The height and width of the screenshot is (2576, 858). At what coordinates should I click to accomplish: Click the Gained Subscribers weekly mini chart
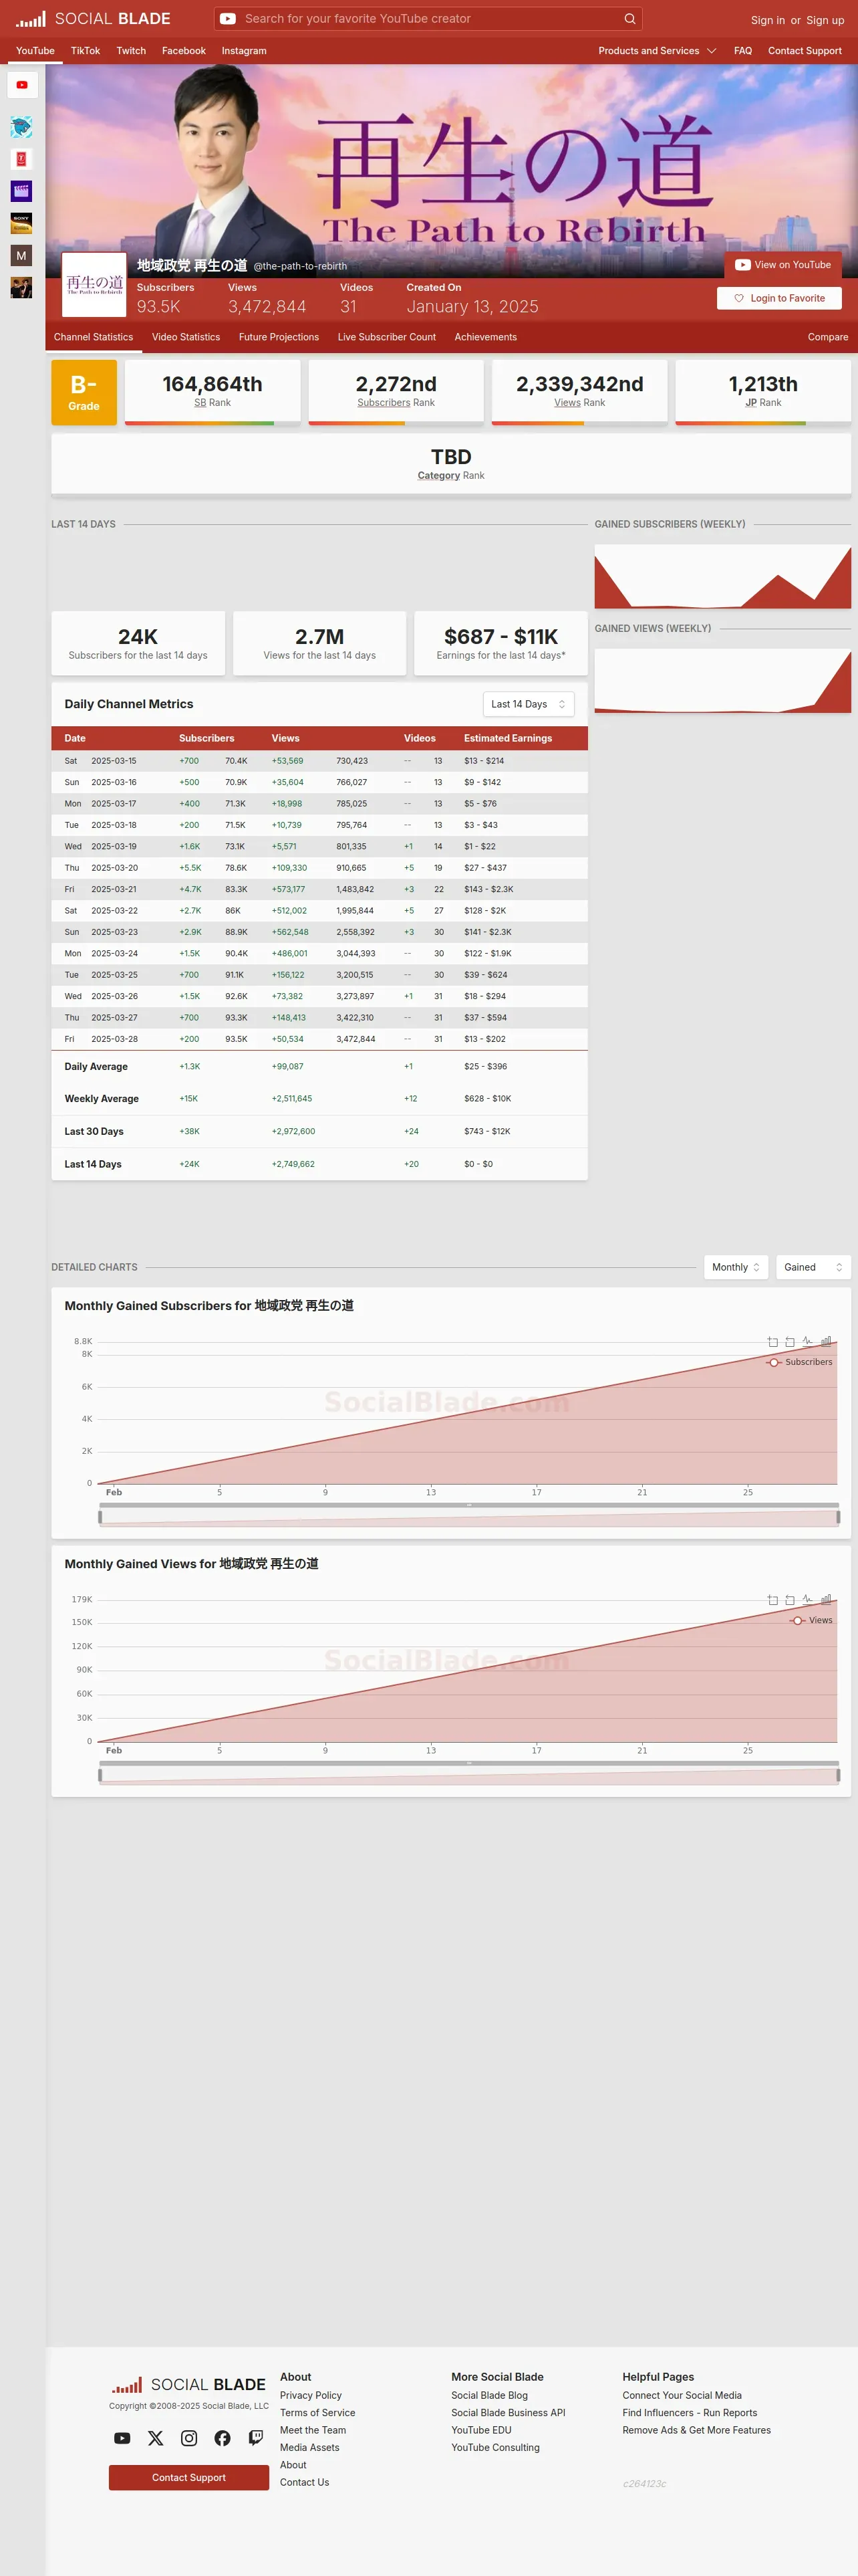(722, 577)
